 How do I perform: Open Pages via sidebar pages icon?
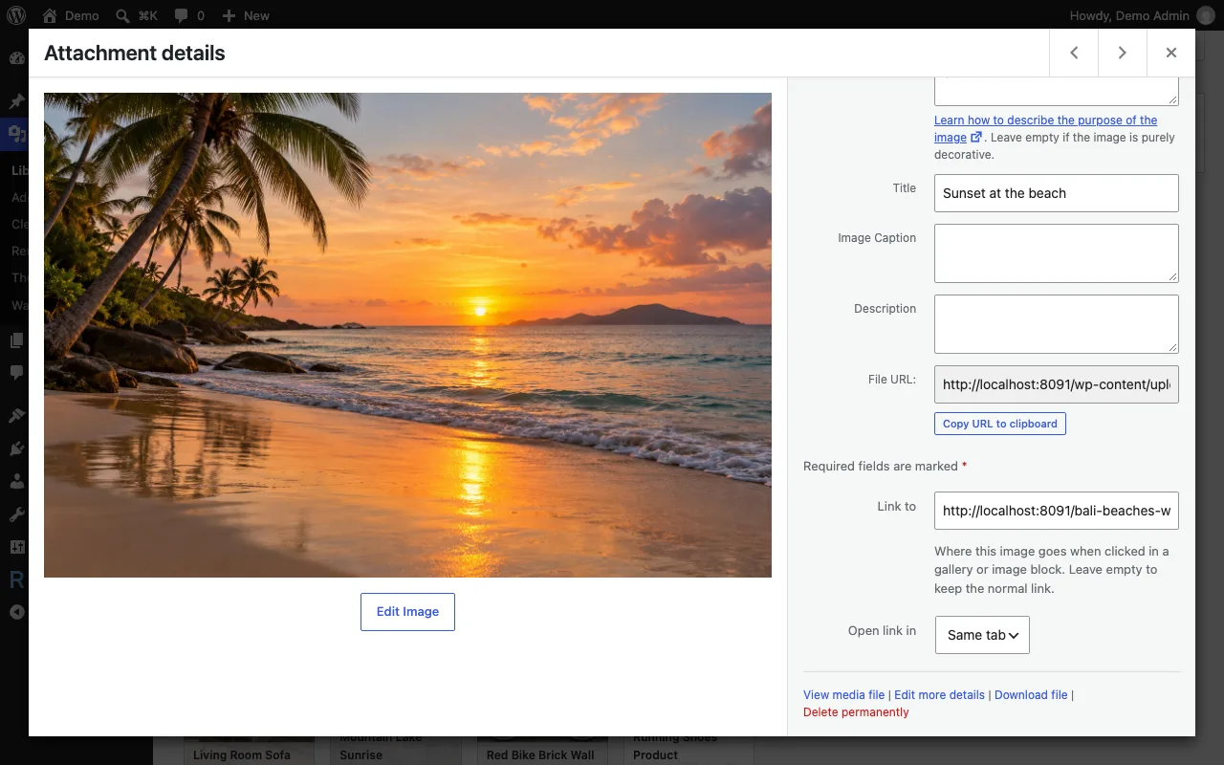coord(15,339)
